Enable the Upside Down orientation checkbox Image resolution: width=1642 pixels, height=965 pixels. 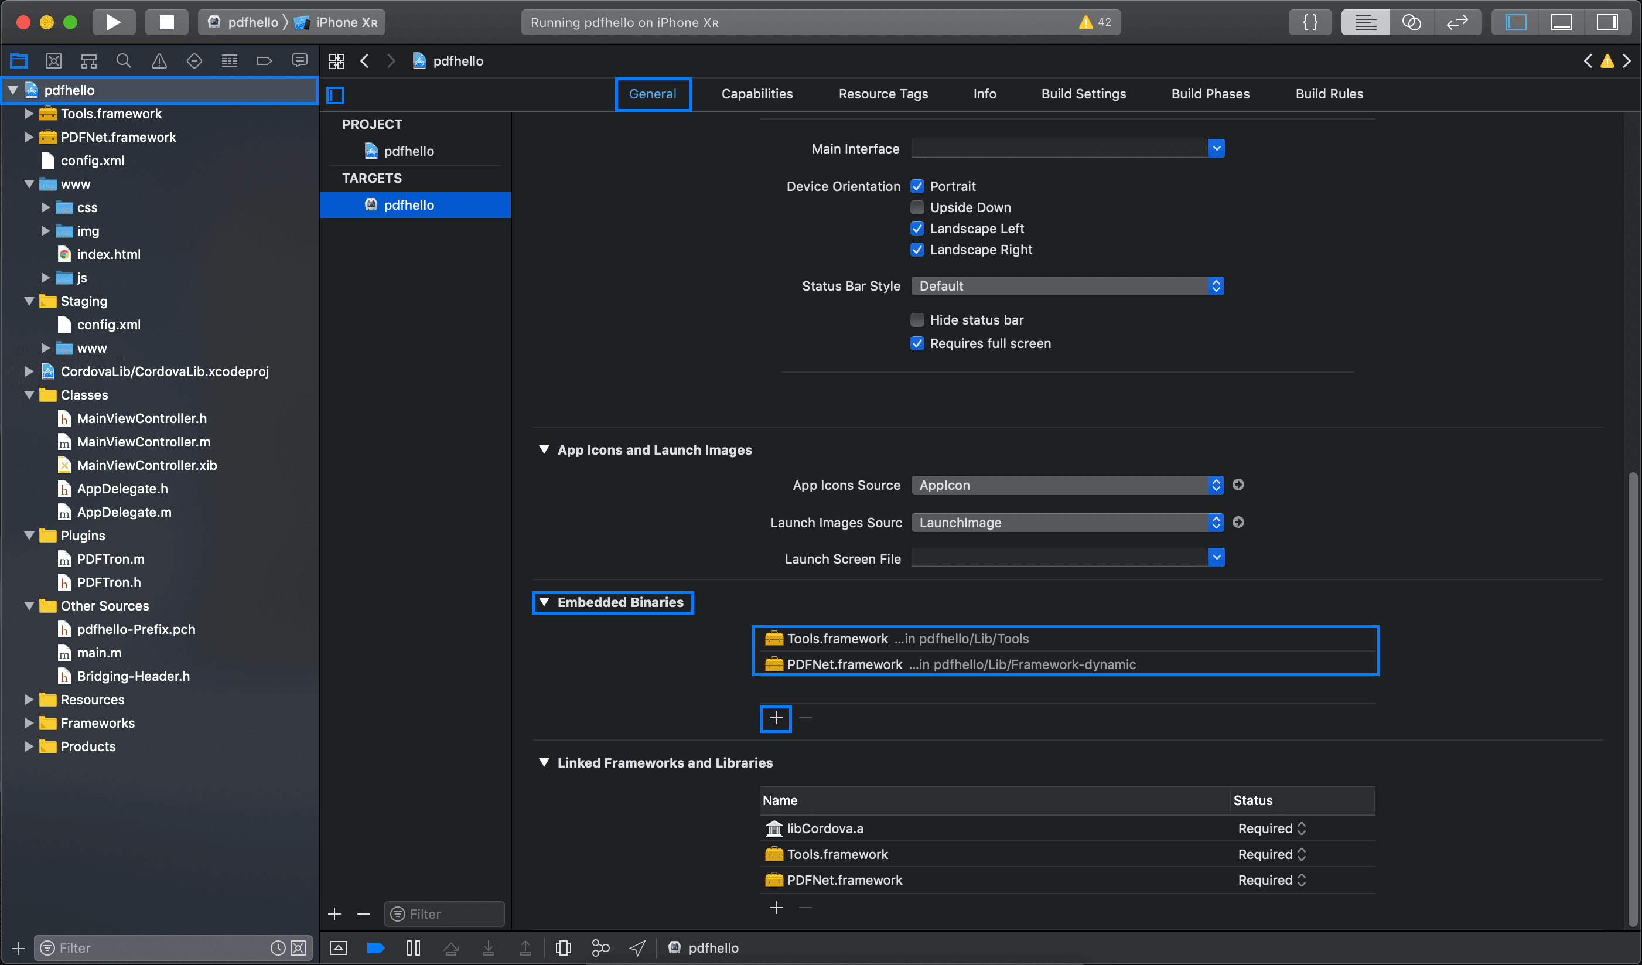[917, 207]
